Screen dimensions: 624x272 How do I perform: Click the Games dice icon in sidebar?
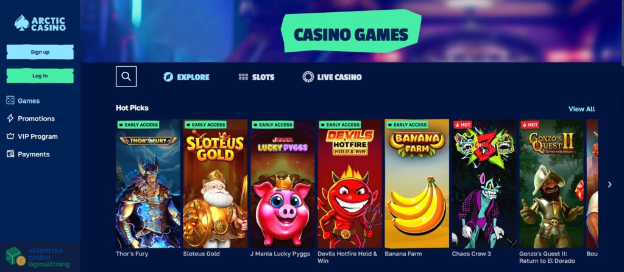pos(10,100)
